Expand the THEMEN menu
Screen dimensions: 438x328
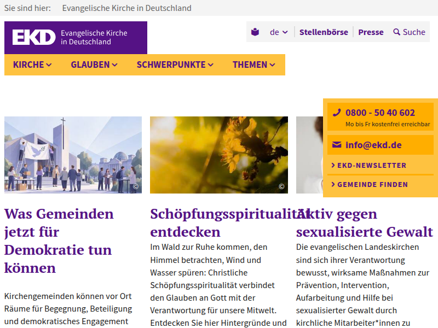pos(254,65)
